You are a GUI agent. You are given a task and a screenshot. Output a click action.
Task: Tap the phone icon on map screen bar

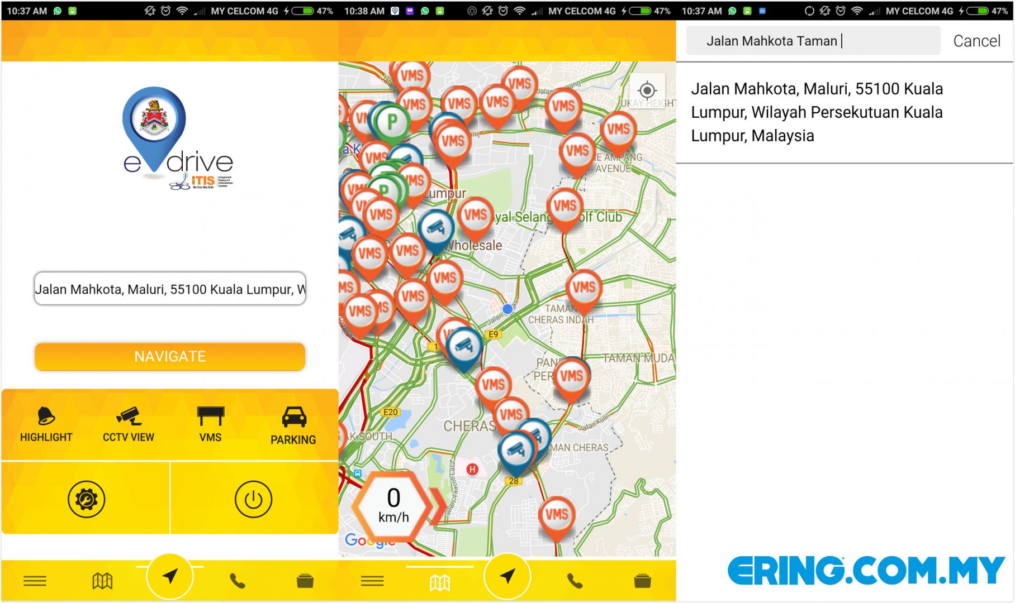(x=575, y=581)
